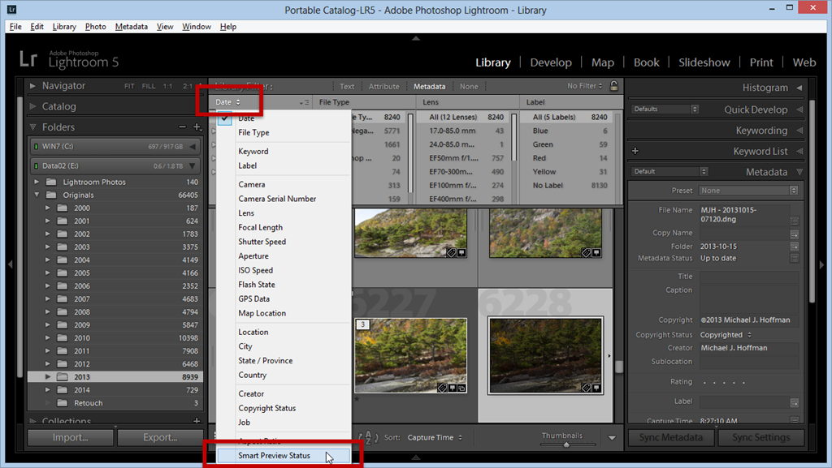Expand the Catalog panel
The width and height of the screenshot is (832, 468).
point(32,106)
